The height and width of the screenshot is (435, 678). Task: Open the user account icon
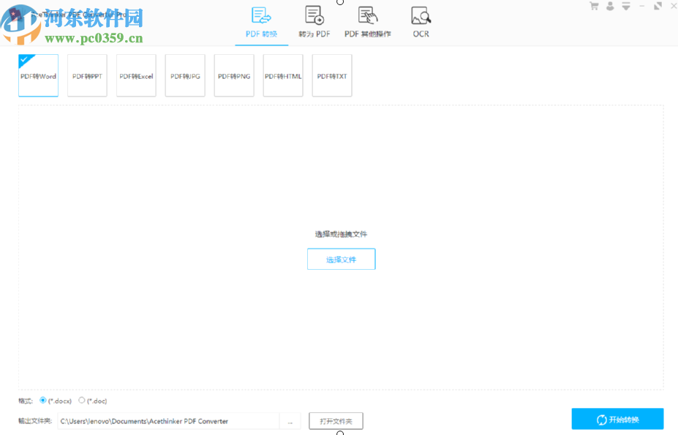(x=610, y=6)
